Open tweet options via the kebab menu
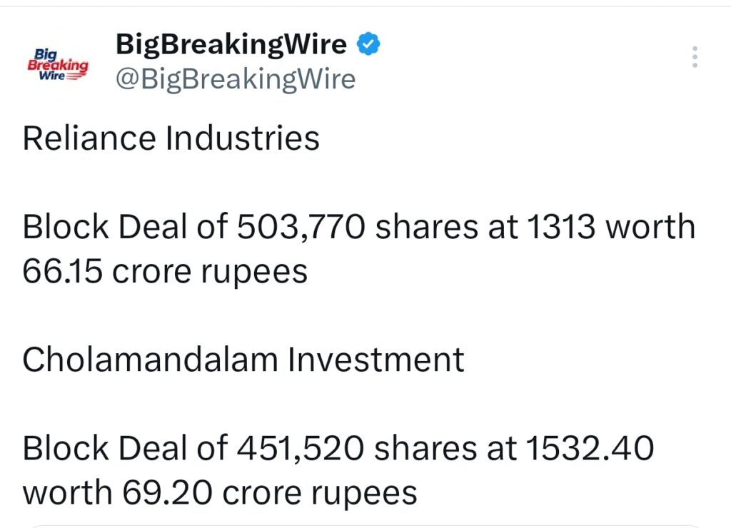 point(694,57)
